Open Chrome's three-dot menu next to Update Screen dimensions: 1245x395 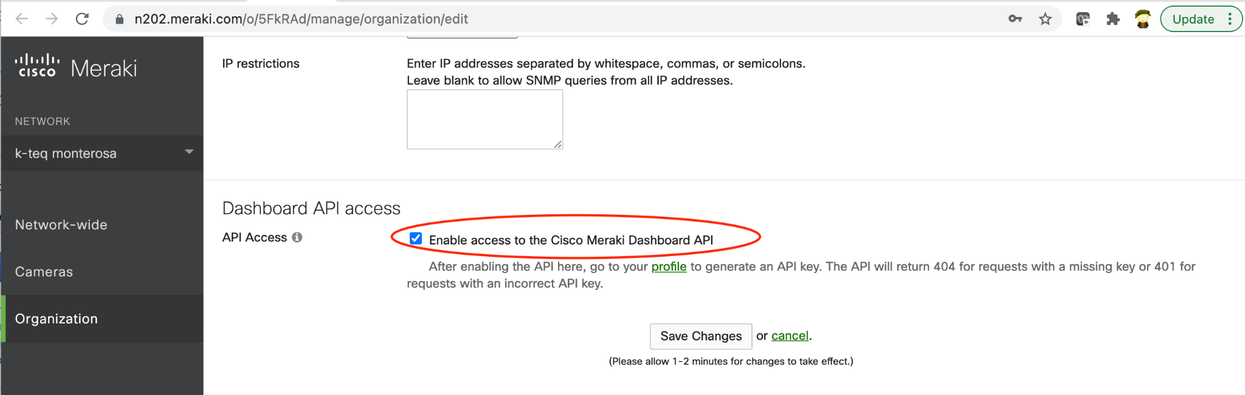coord(1230,19)
